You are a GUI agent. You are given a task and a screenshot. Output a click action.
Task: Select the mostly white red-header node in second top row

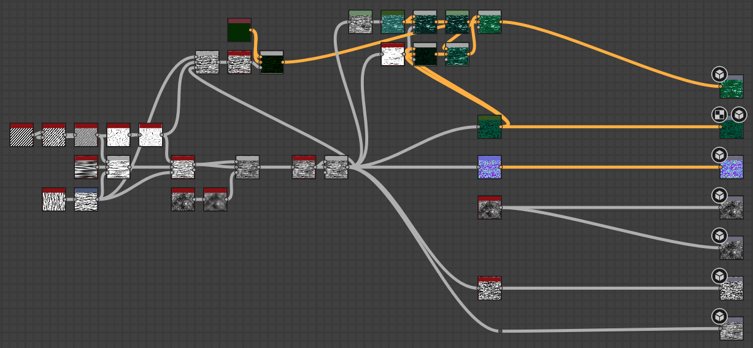(x=393, y=55)
